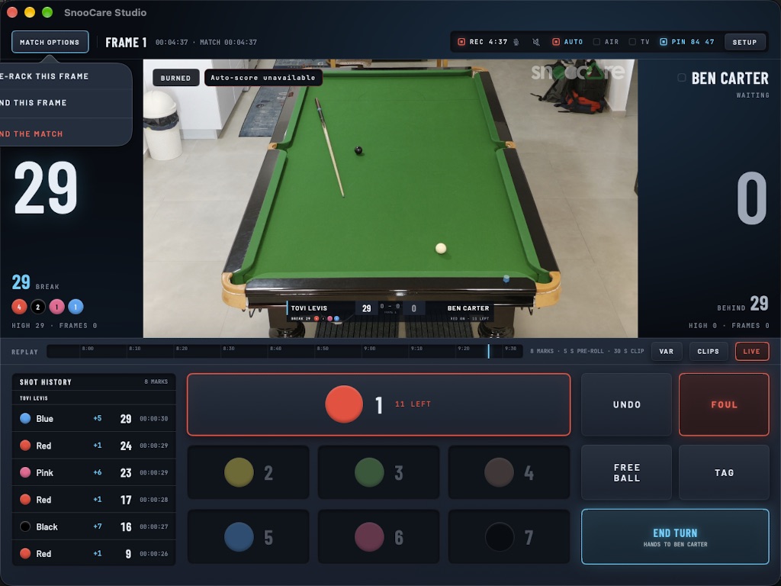The height and width of the screenshot is (586, 781).
Task: Click the TAG button
Action: 725,472
